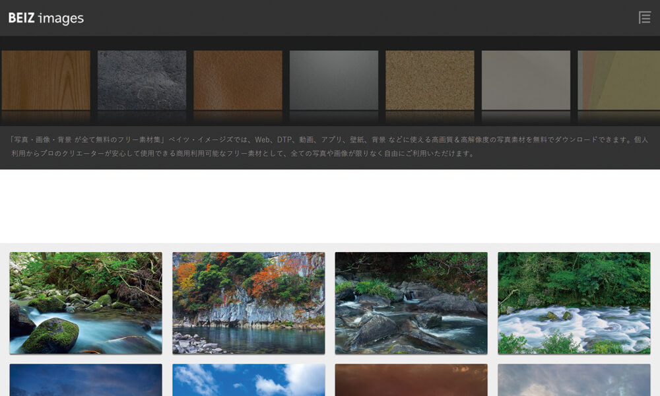Screen dimensions: 660x396
Task: Open the mossy rock stream photo
Action: 86,303
